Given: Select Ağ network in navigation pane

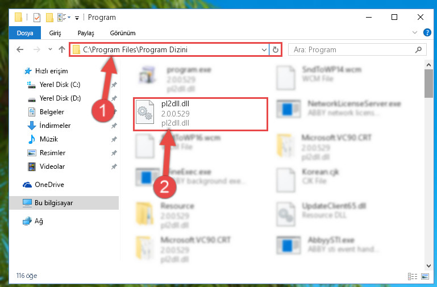Looking at the screenshot, I should point(33,221).
